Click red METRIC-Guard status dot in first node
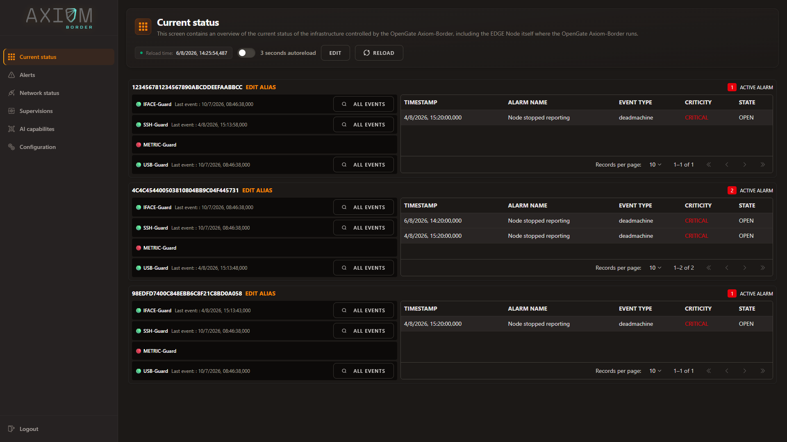Screen dimensions: 787x442 pos(139,145)
